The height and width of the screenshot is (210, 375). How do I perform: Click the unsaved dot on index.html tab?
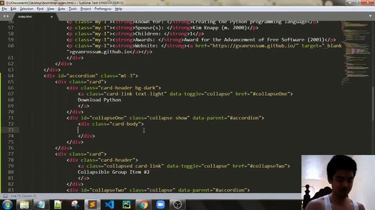(x=52, y=17)
